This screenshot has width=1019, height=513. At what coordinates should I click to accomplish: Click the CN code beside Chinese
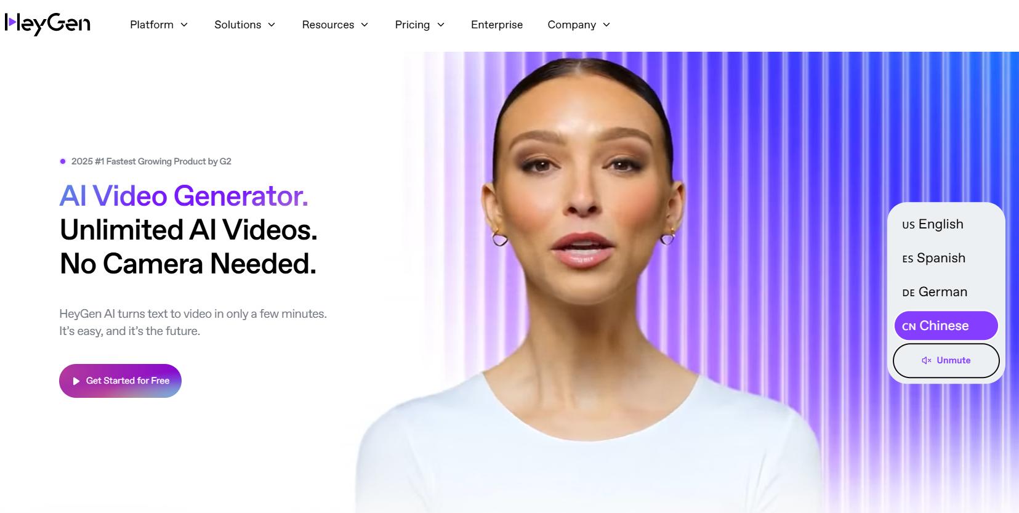(x=909, y=327)
